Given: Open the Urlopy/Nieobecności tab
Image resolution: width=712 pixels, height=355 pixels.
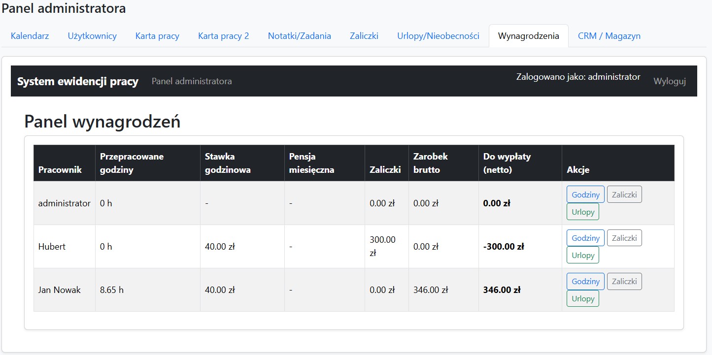Looking at the screenshot, I should [x=438, y=36].
